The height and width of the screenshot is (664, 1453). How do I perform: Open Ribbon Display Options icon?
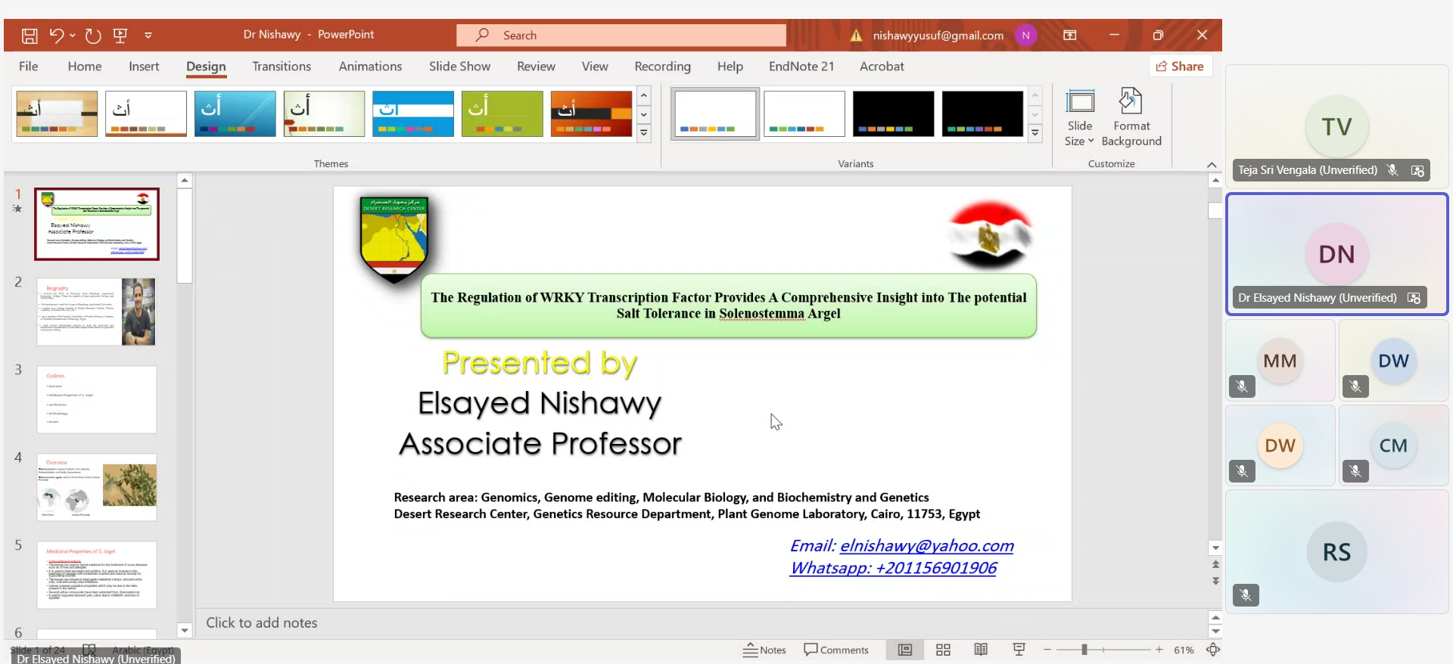click(1070, 36)
